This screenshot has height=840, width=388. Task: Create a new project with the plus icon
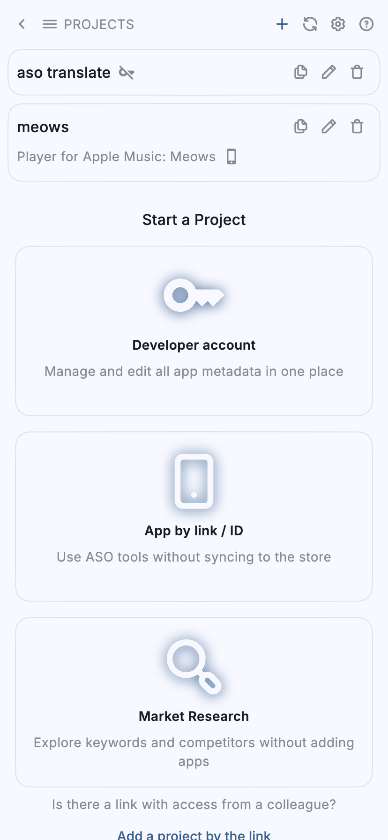pyautogui.click(x=282, y=24)
